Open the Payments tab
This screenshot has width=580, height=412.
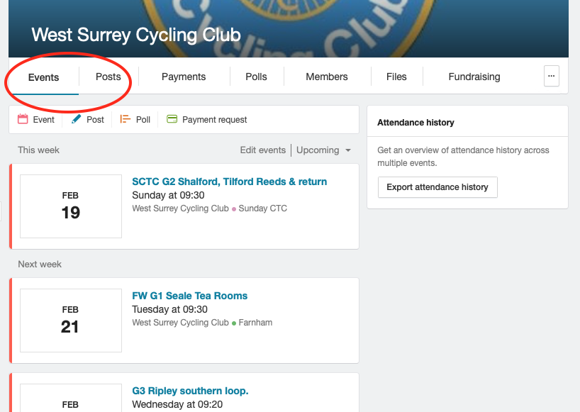(x=184, y=77)
